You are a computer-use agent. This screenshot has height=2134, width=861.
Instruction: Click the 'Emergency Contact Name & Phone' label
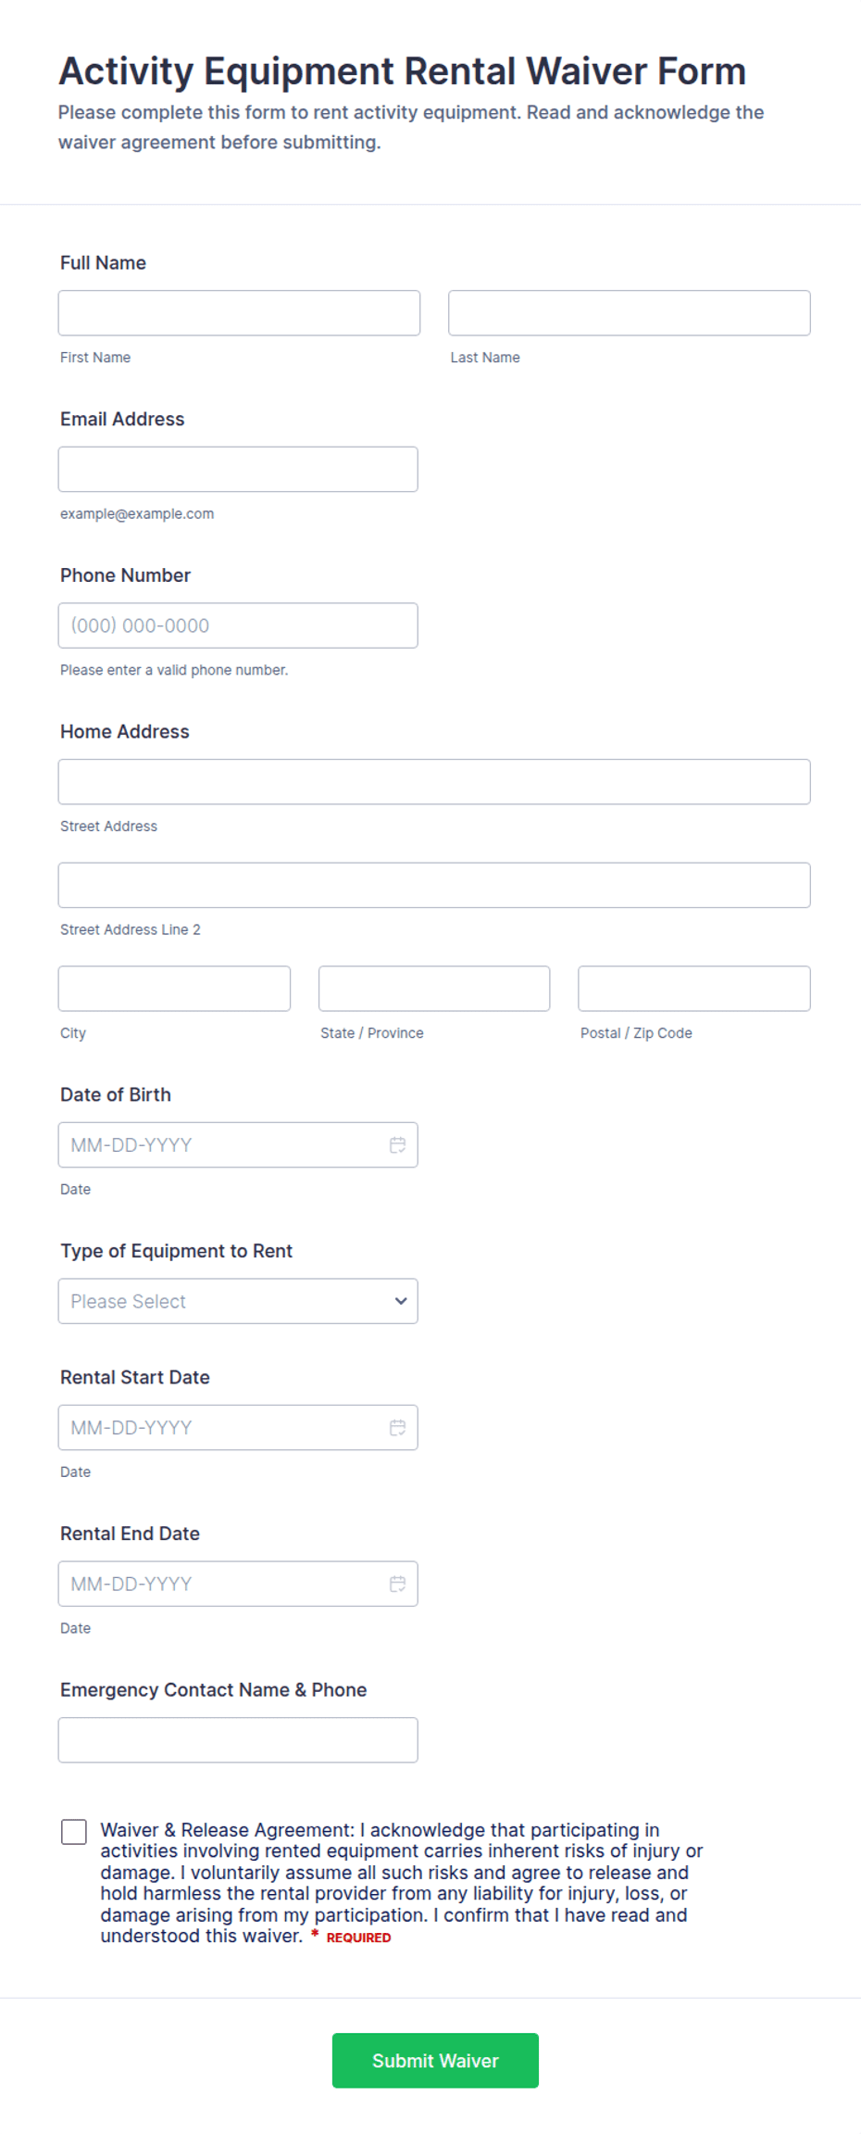click(213, 1690)
